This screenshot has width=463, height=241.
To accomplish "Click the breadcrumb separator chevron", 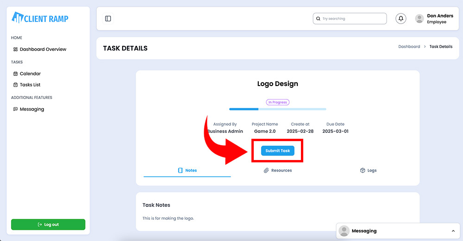I will tap(425, 47).
